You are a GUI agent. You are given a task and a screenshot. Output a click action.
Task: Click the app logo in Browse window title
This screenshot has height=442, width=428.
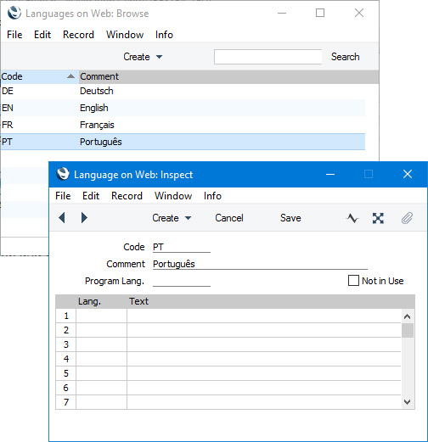(x=14, y=13)
